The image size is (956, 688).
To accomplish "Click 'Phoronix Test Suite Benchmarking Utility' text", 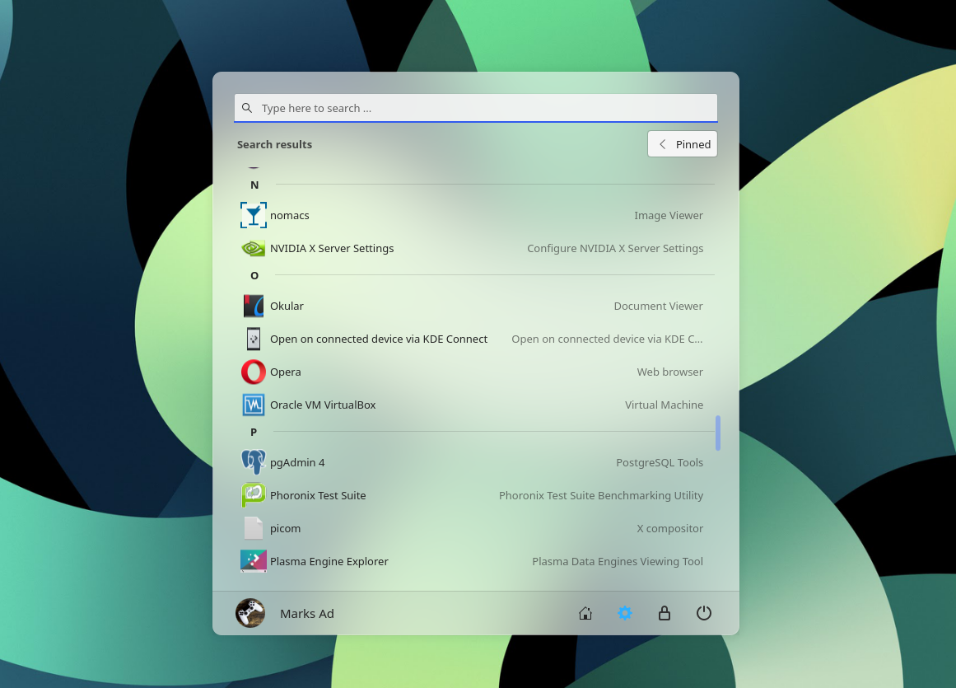I will tap(601, 495).
